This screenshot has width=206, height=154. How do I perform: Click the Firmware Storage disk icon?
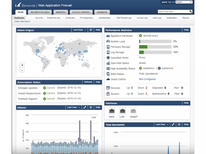(x=108, y=47)
